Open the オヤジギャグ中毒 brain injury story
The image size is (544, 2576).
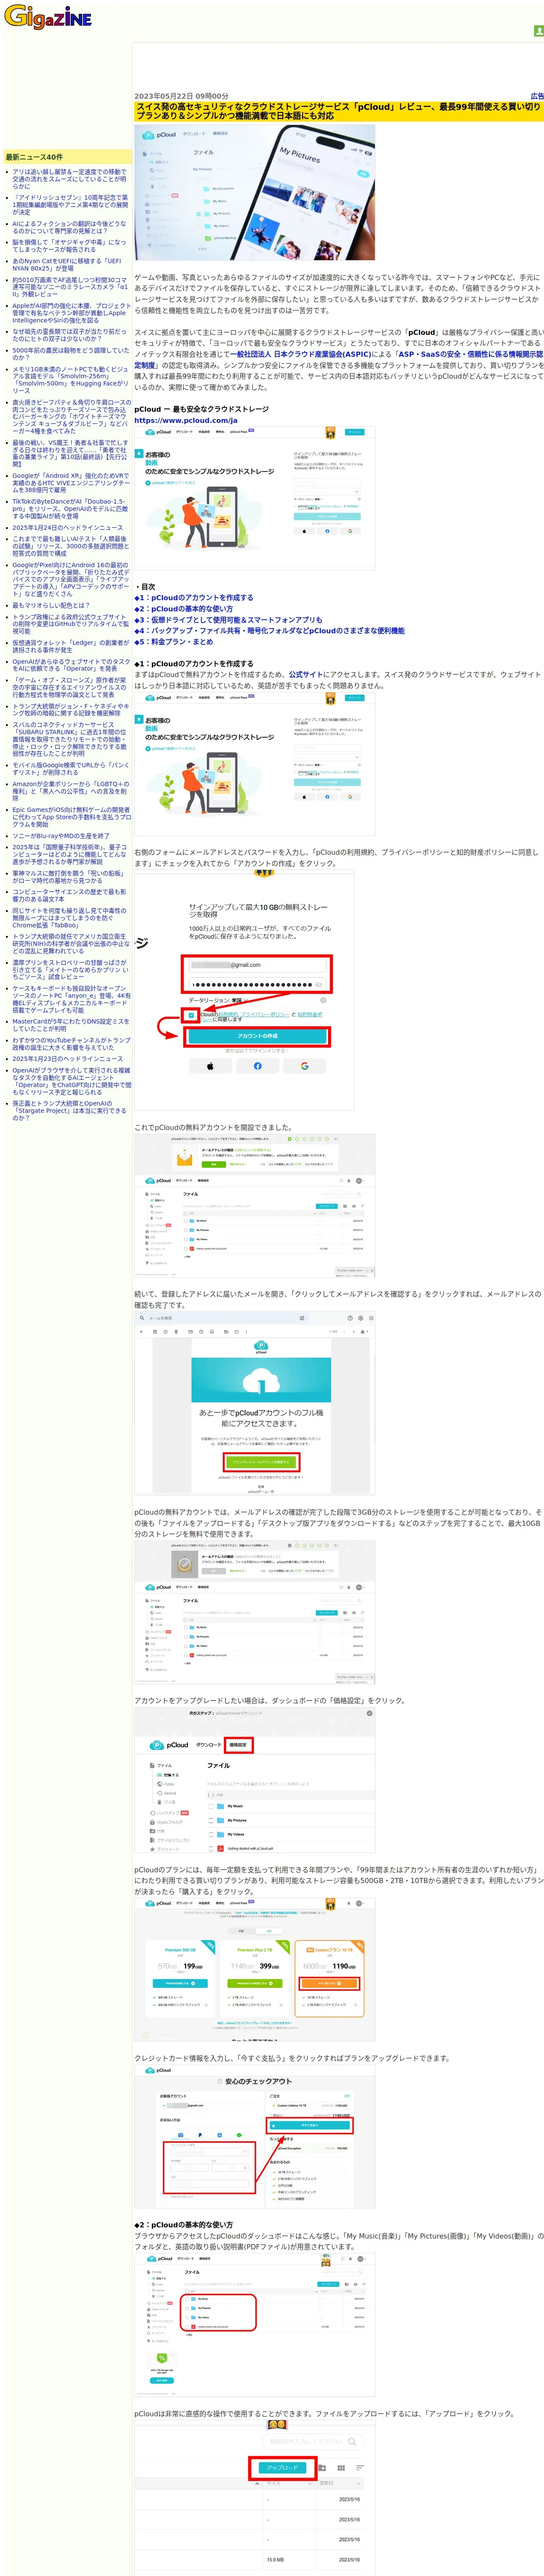70,245
